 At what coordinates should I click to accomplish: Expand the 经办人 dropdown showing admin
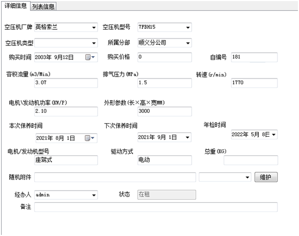click(x=94, y=195)
